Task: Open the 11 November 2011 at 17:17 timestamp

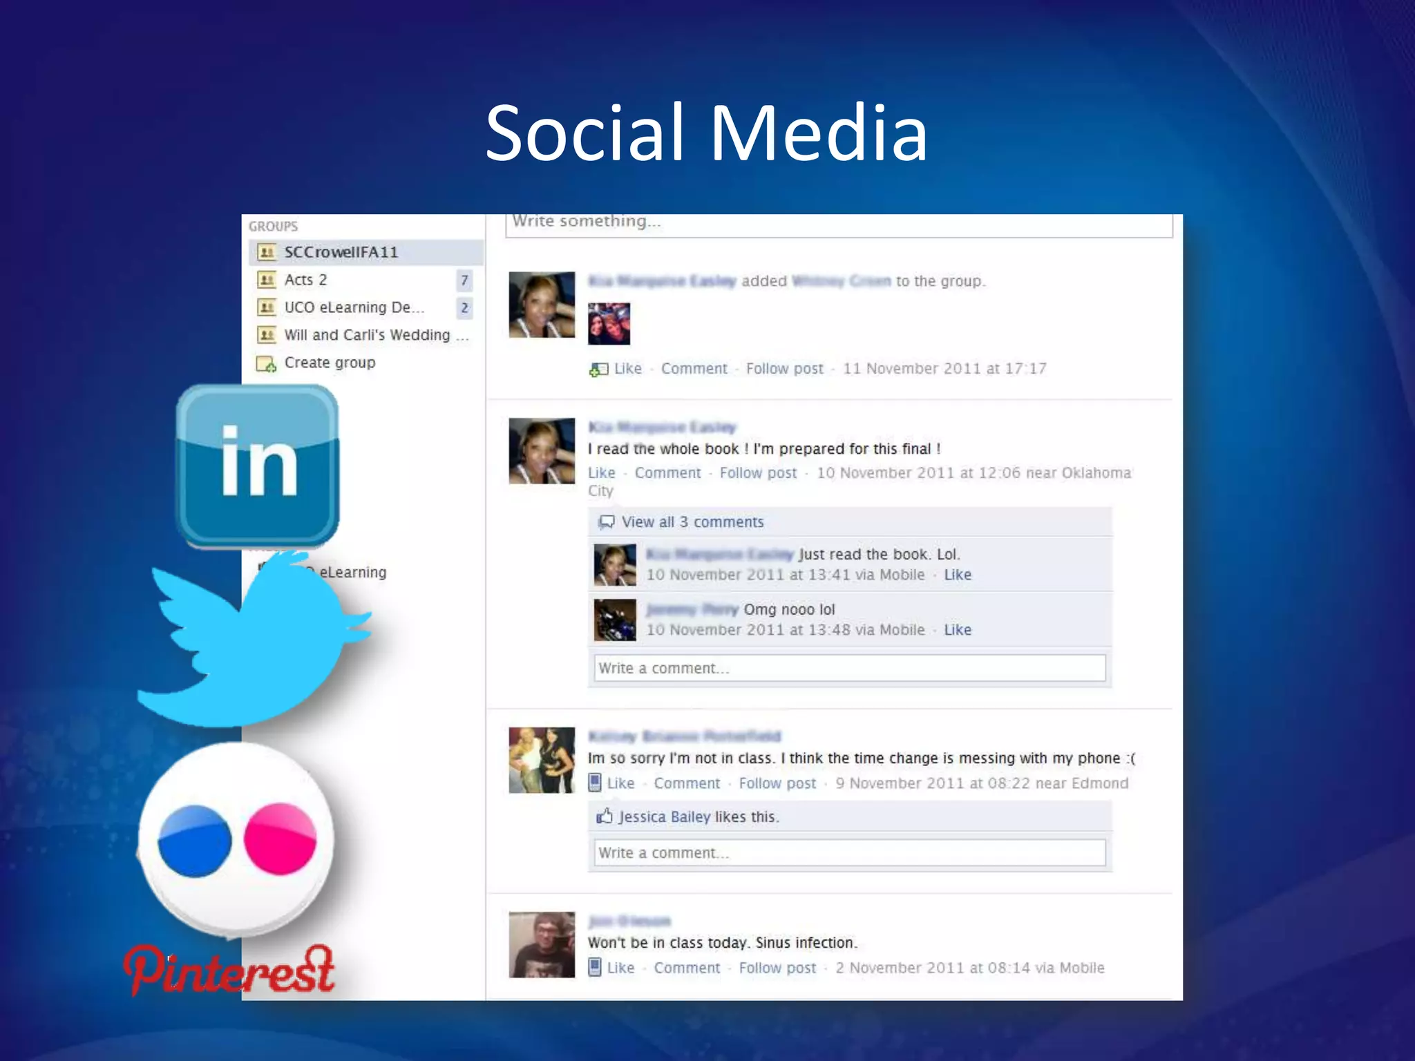Action: pyautogui.click(x=944, y=369)
